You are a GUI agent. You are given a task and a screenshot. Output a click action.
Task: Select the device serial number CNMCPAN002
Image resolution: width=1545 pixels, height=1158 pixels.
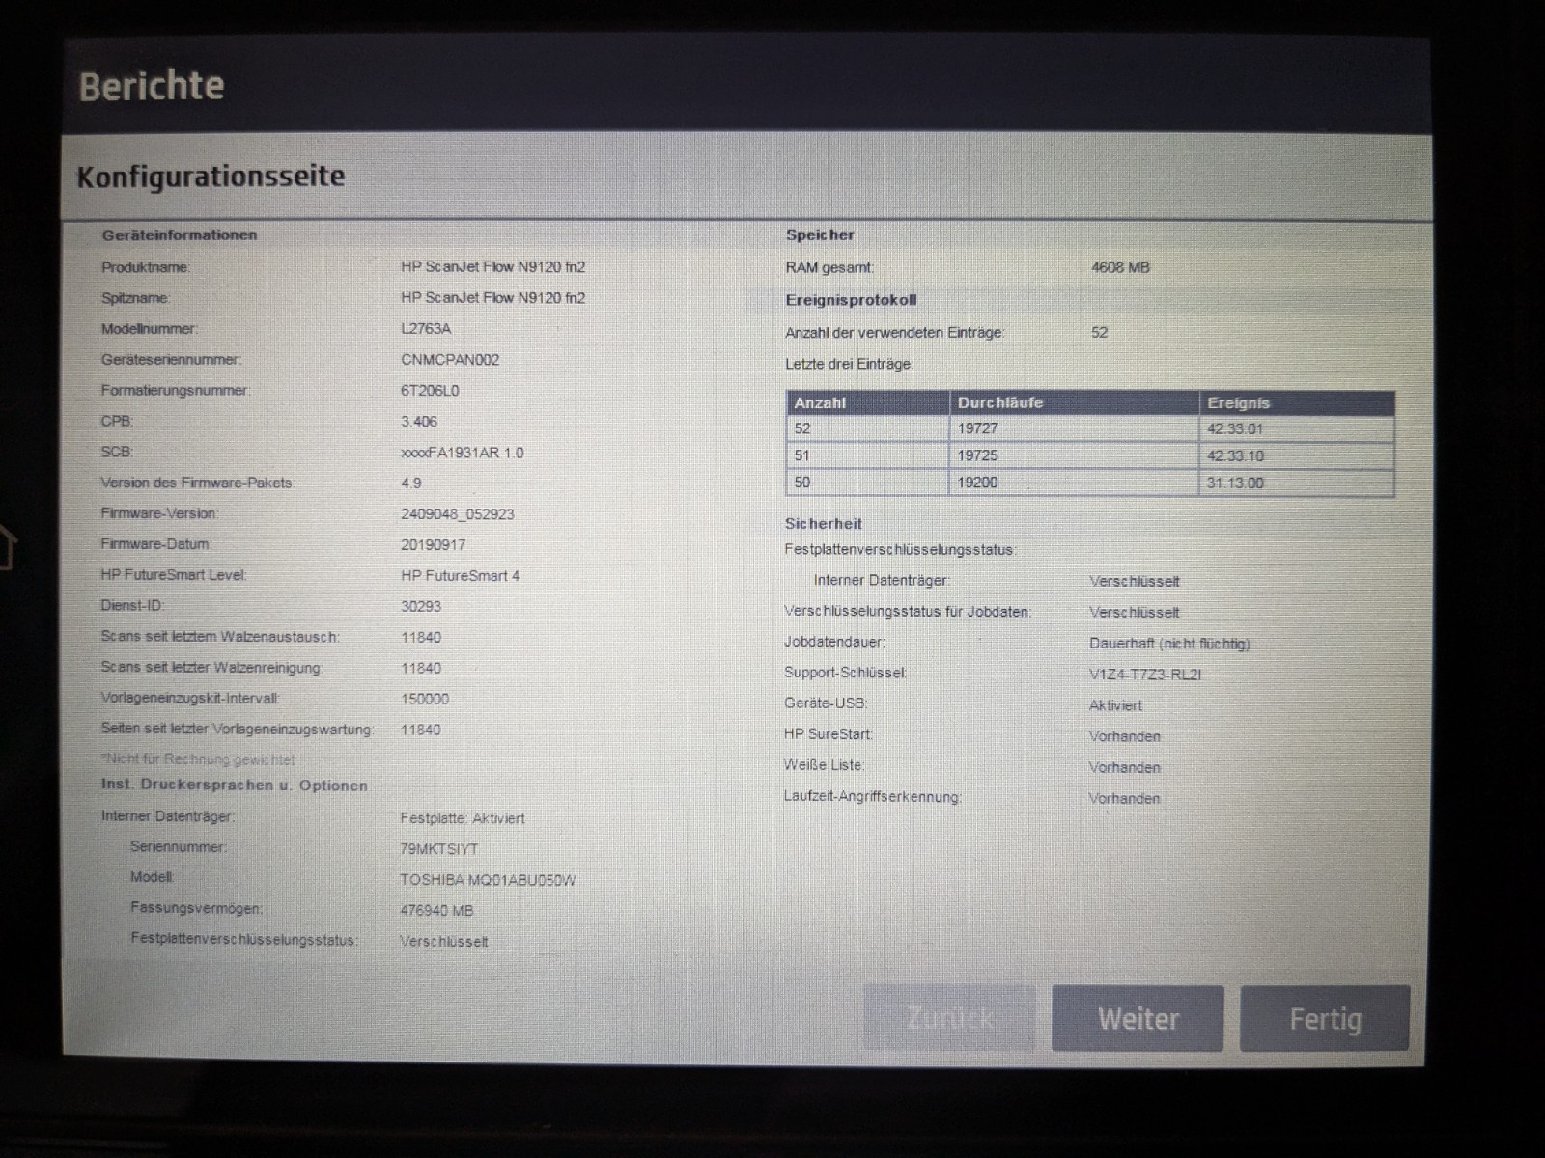(450, 360)
